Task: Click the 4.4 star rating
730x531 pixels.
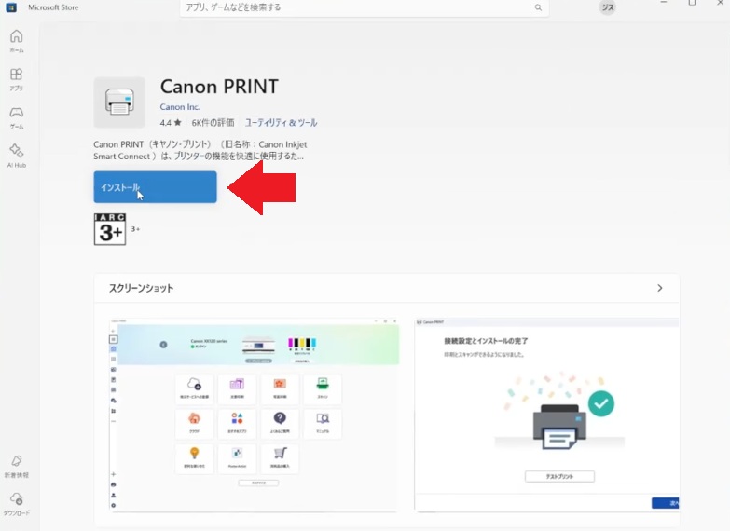Action: click(x=171, y=123)
